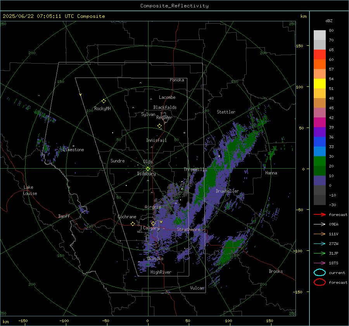Viewport: 349px width, 326px height.
Task: Click the Brooks city label
Action: (x=276, y=271)
